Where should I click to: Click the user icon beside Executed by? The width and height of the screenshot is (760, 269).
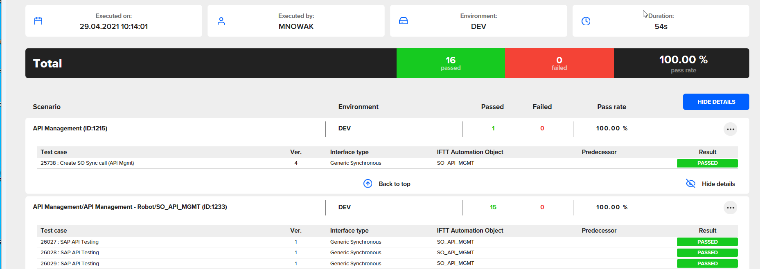(221, 21)
